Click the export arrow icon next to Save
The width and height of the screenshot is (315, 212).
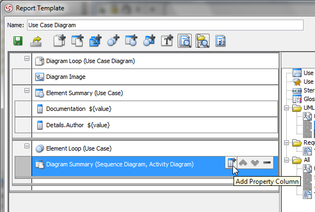[36, 41]
